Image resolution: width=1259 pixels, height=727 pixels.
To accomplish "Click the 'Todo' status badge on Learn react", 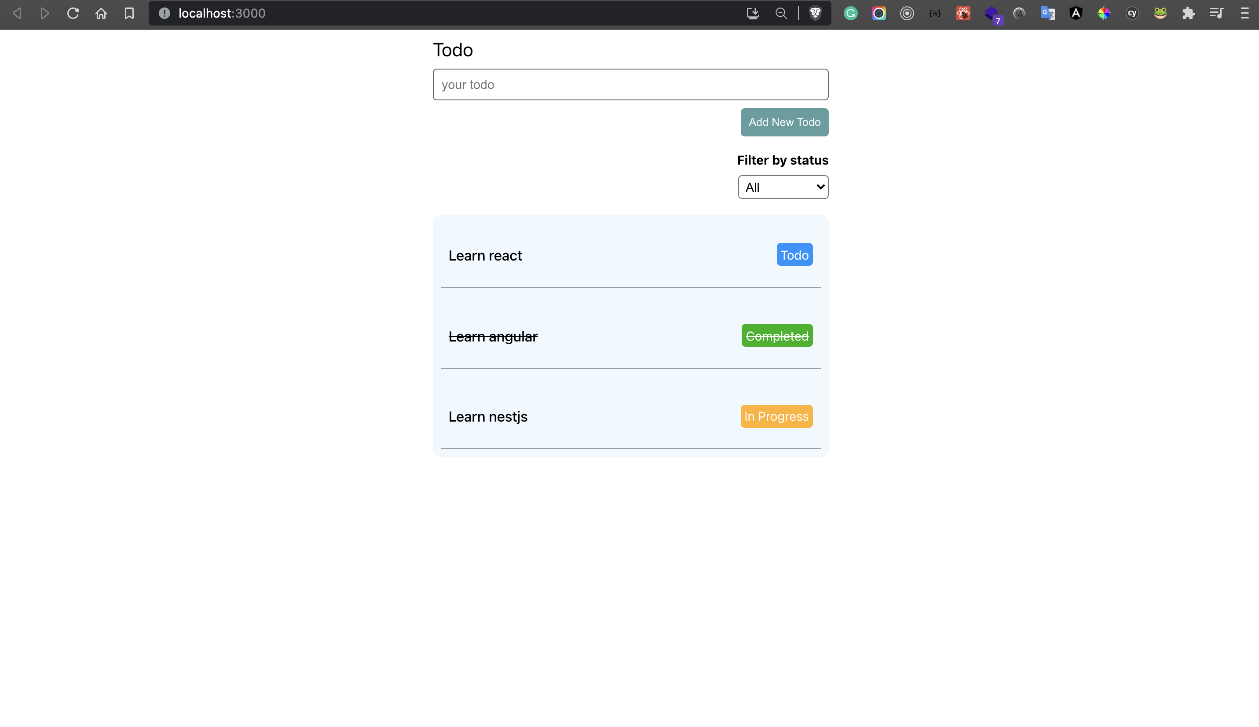I will (x=794, y=254).
